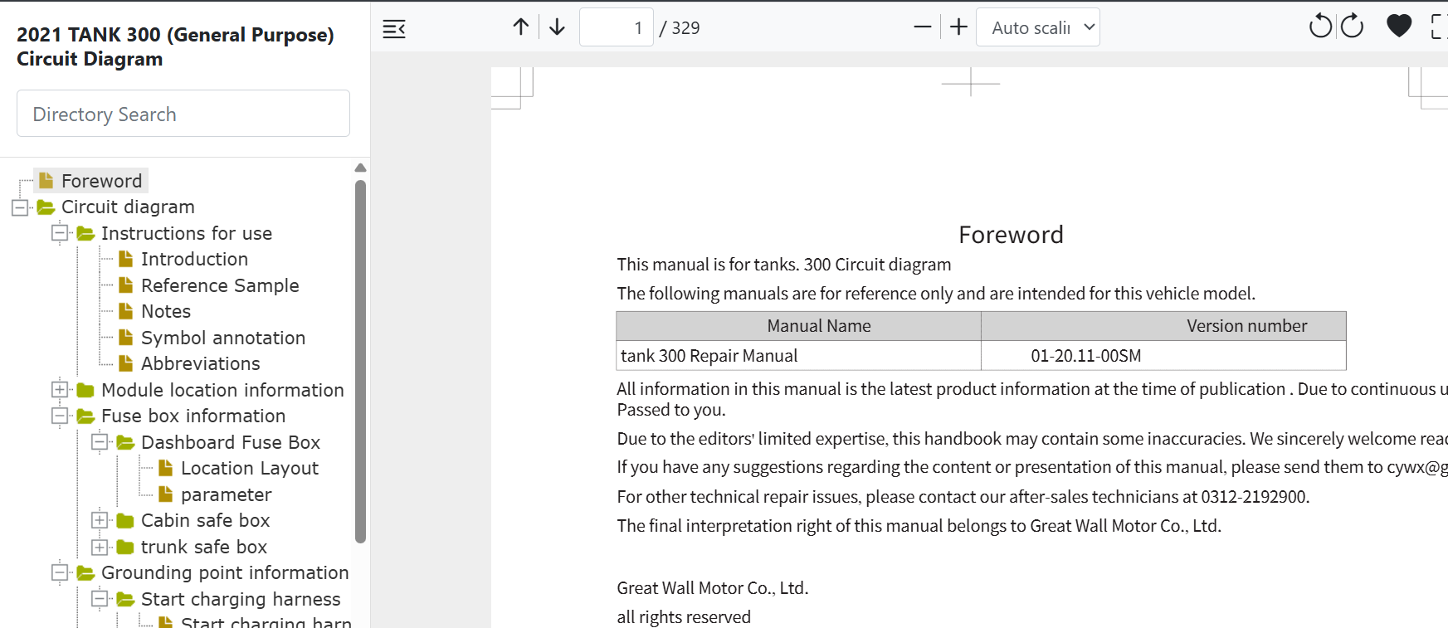Zoom out with the minus icon
This screenshot has height=628, width=1448.
pos(922,27)
